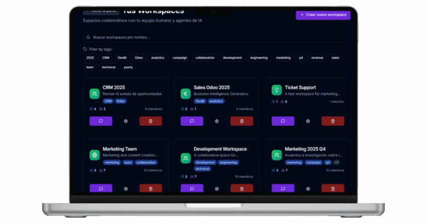Enable the yearly tag filter

click(128, 67)
